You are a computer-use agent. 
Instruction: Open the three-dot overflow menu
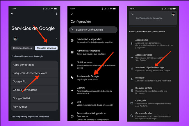pyautogui.click(x=56, y=14)
